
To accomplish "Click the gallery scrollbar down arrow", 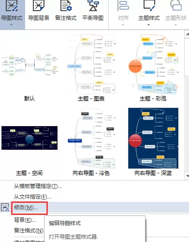I will click(187, 176).
